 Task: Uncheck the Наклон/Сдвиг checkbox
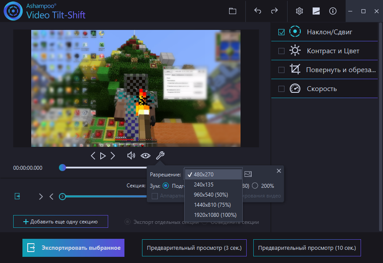281,32
